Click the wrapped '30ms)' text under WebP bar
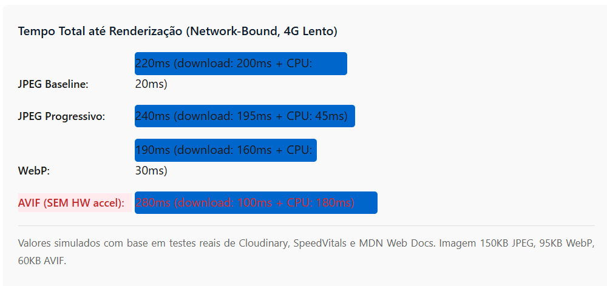Viewport: 607px width, 286px height. (x=151, y=171)
